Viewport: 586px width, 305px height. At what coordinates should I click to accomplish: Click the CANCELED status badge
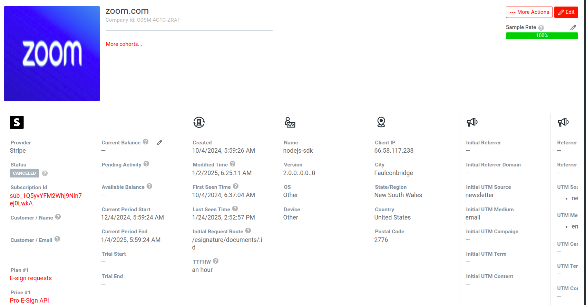coord(24,173)
